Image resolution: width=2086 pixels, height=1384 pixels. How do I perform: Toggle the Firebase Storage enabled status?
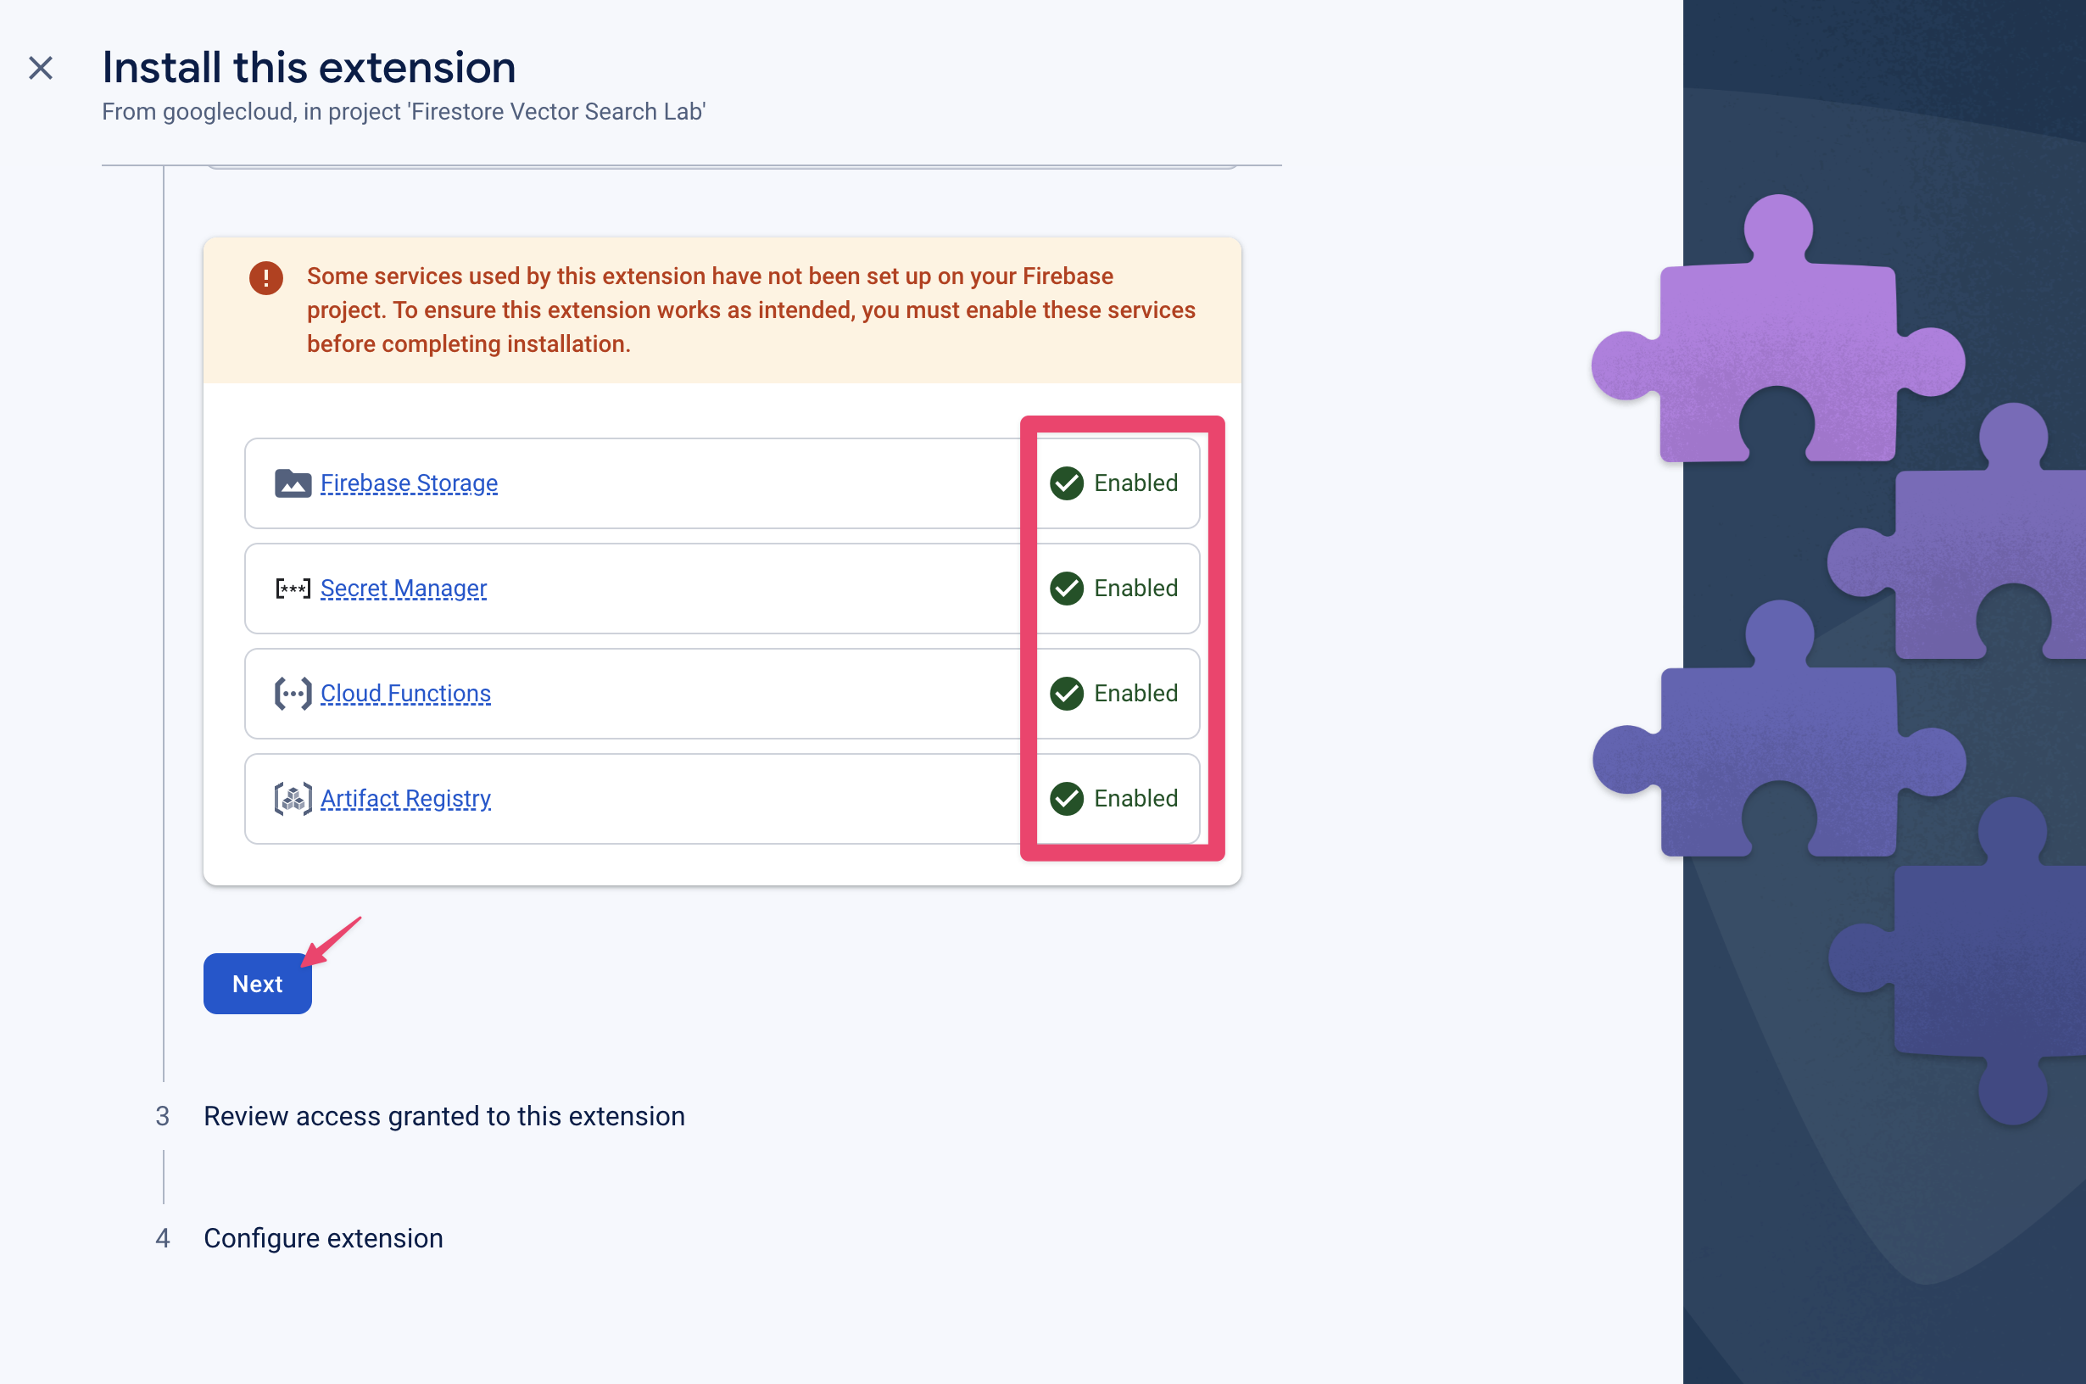(1115, 482)
